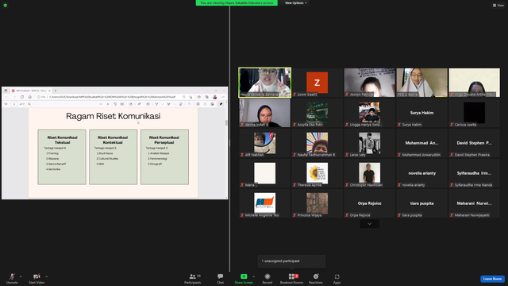Select Syifaraudha Irma Nanda's tile
The height and width of the screenshot is (286, 508).
[475, 173]
